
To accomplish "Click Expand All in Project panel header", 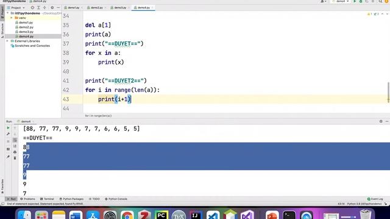I will [38, 8].
